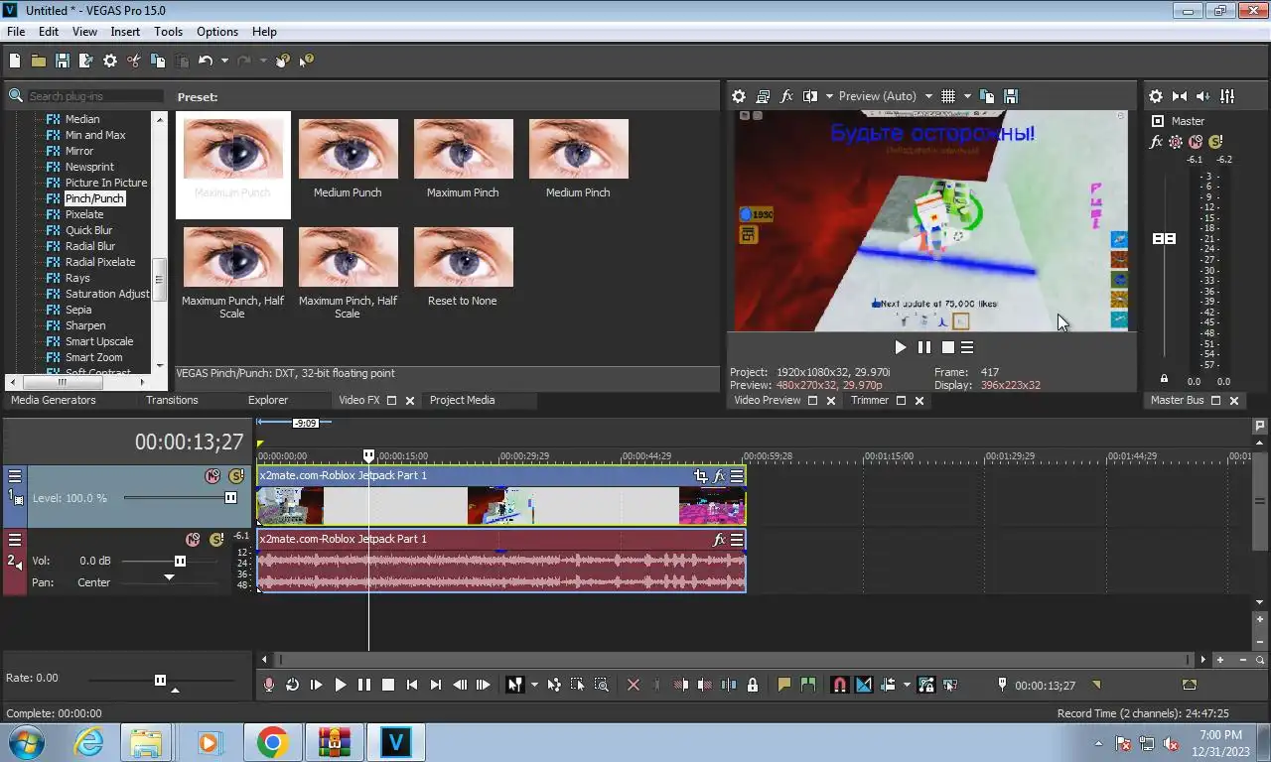The height and width of the screenshot is (762, 1271).
Task: Open Overlays grid dropdown arrow
Action: (967, 96)
